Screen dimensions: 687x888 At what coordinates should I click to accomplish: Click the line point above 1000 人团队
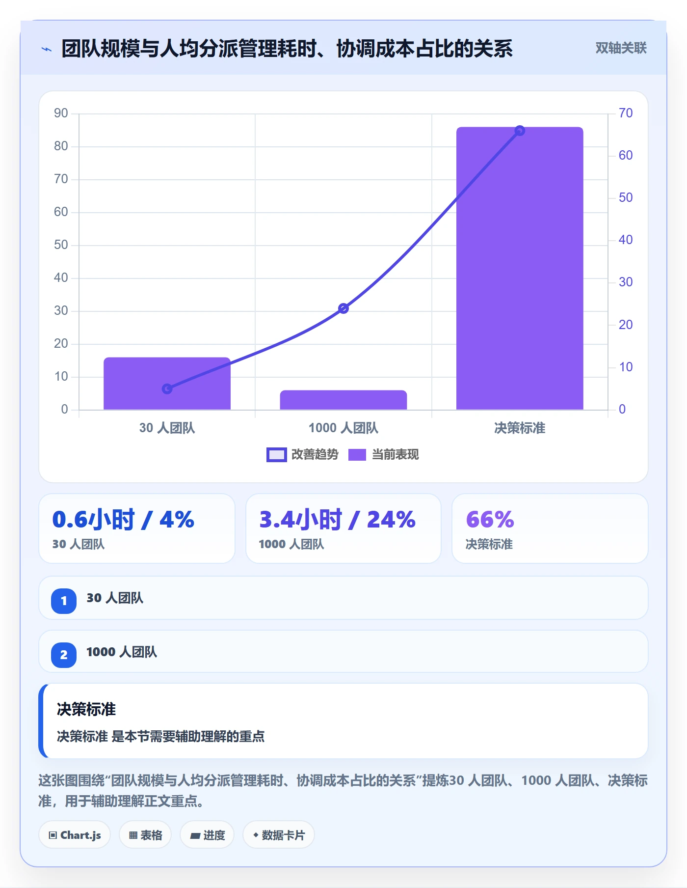pyautogui.click(x=343, y=308)
